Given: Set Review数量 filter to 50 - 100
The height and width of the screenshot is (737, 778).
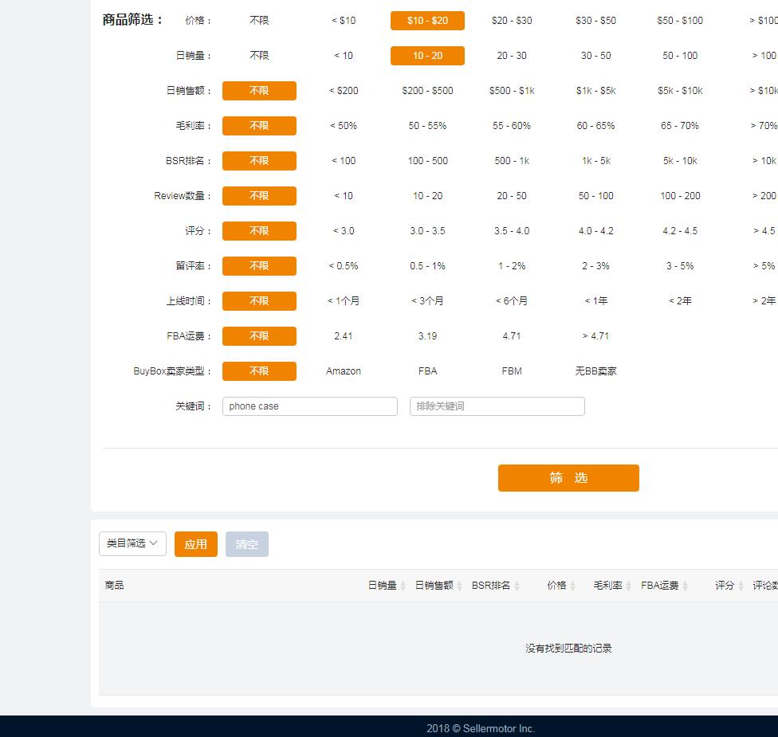Looking at the screenshot, I should (595, 196).
